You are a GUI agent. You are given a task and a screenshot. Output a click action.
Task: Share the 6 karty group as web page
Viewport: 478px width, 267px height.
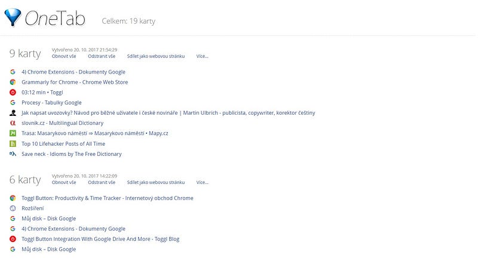pyautogui.click(x=156, y=182)
